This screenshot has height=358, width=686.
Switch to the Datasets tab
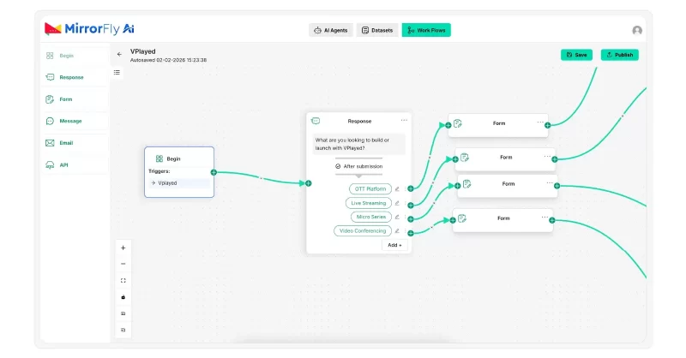click(377, 30)
